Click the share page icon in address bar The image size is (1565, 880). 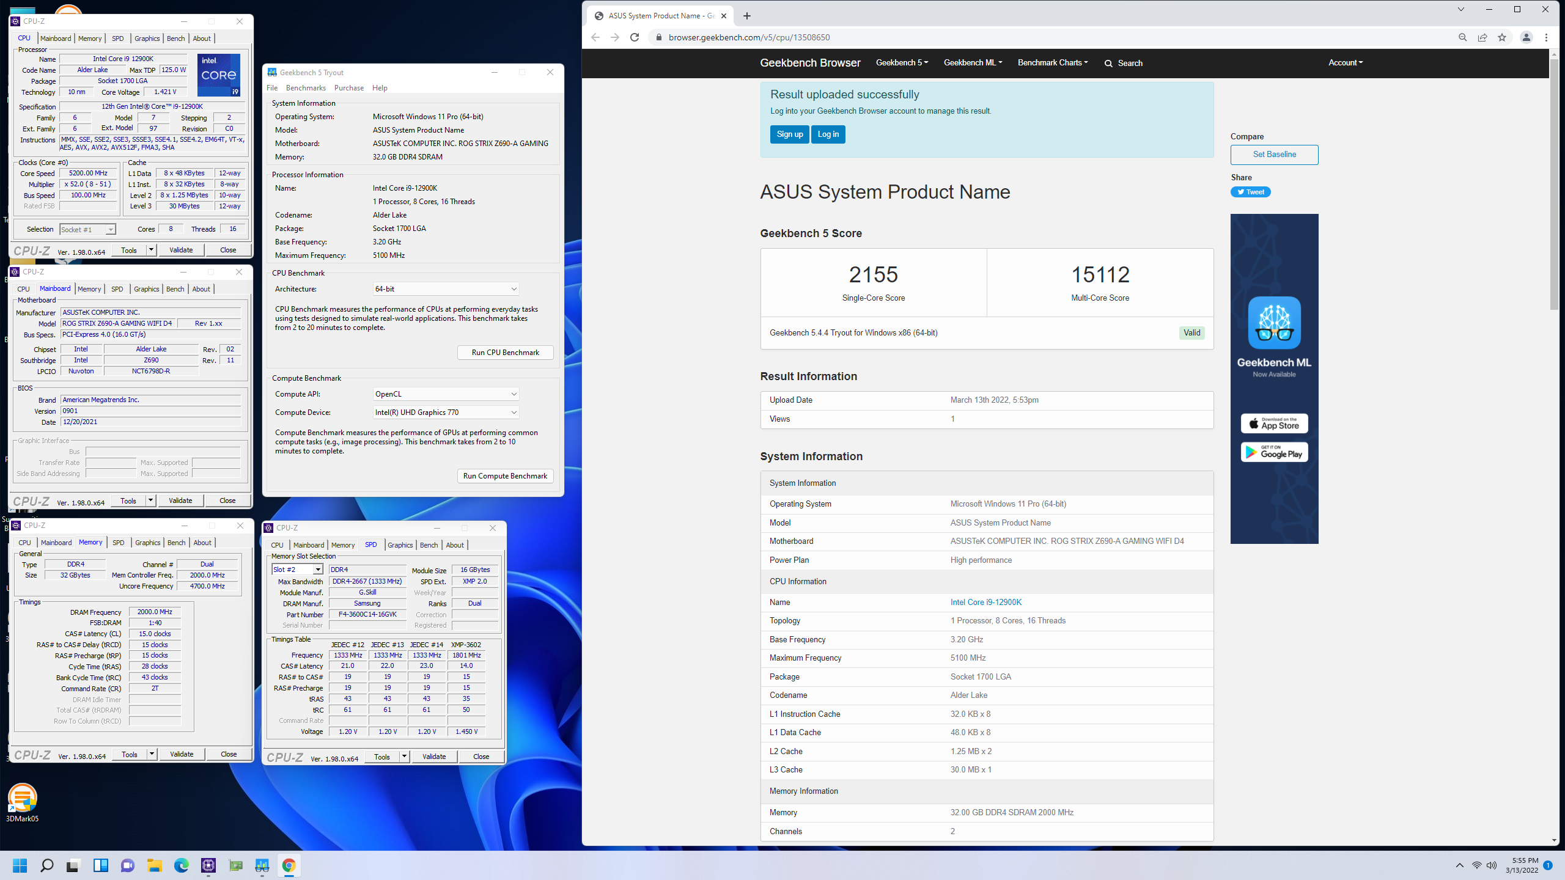[x=1482, y=37]
